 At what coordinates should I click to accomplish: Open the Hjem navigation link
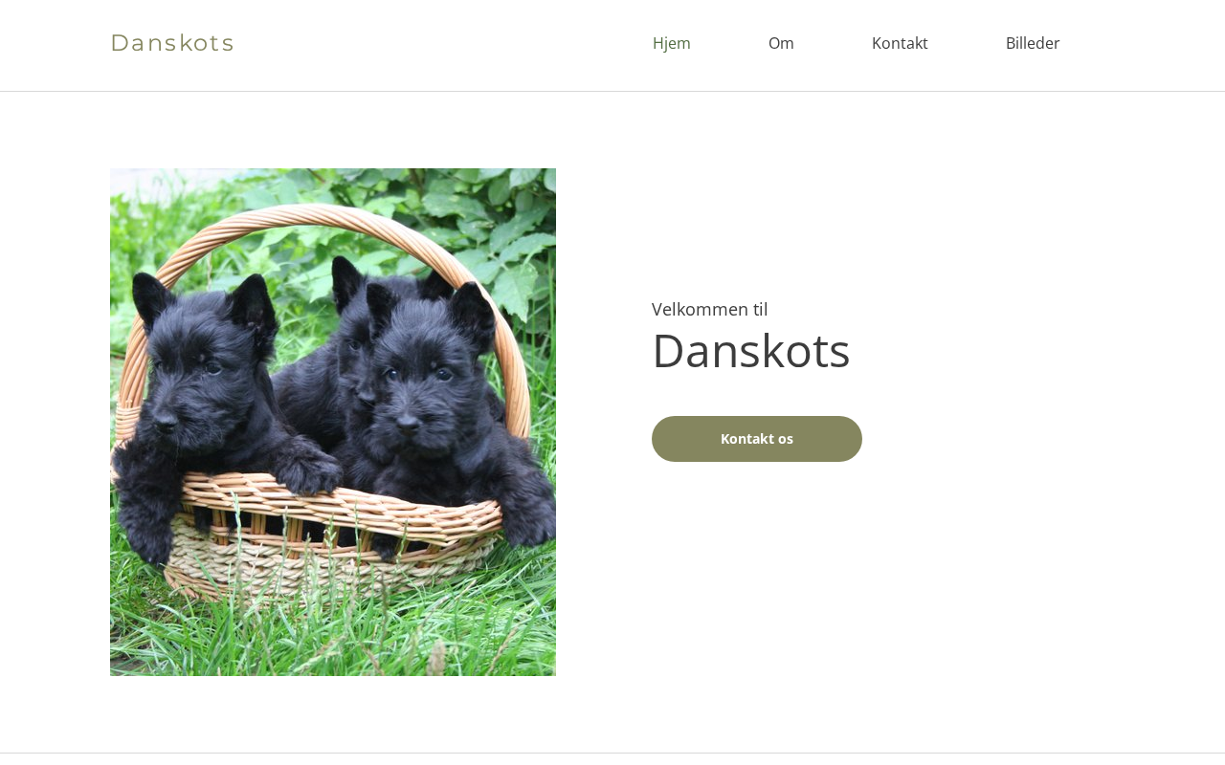tap(672, 43)
